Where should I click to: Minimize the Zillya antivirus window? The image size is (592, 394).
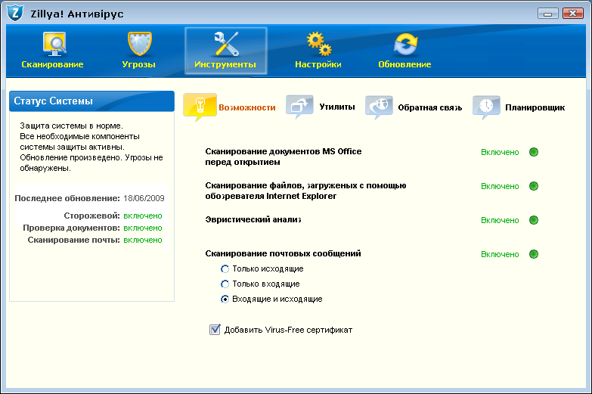pos(548,13)
